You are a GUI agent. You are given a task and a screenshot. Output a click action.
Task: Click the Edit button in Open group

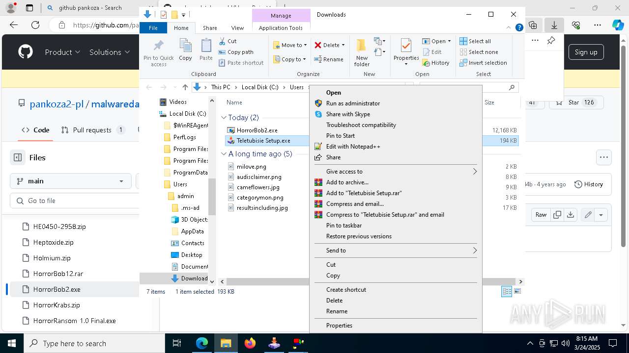coord(431,52)
